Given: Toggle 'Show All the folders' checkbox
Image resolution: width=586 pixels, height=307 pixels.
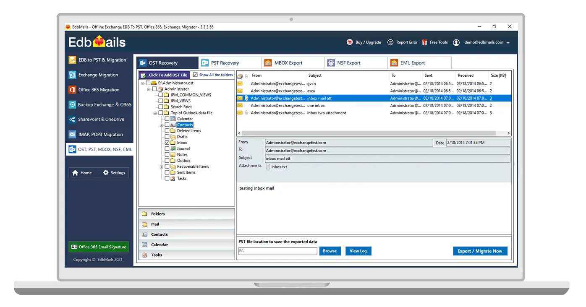Looking at the screenshot, I should pyautogui.click(x=195, y=75).
